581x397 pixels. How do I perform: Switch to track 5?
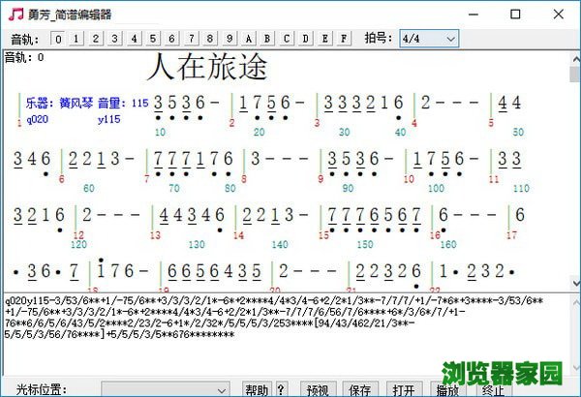153,39
